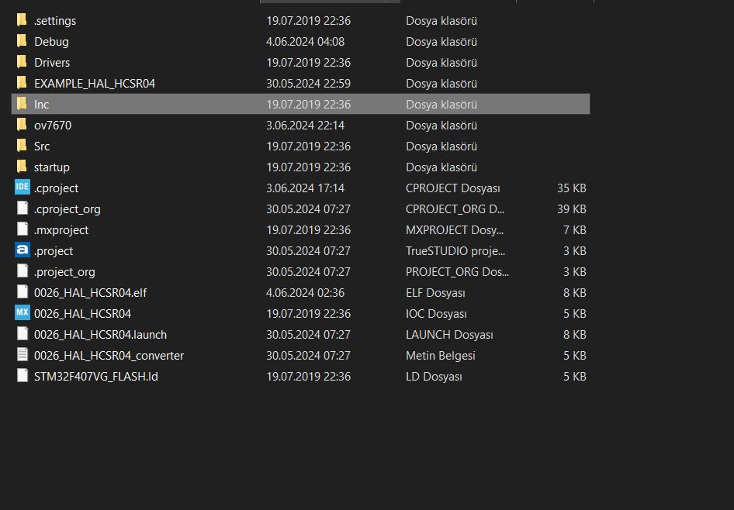Screen dimensions: 734x510
Task: Click the STM32F407VG_FLASH.ld file icon
Action: tap(22, 376)
